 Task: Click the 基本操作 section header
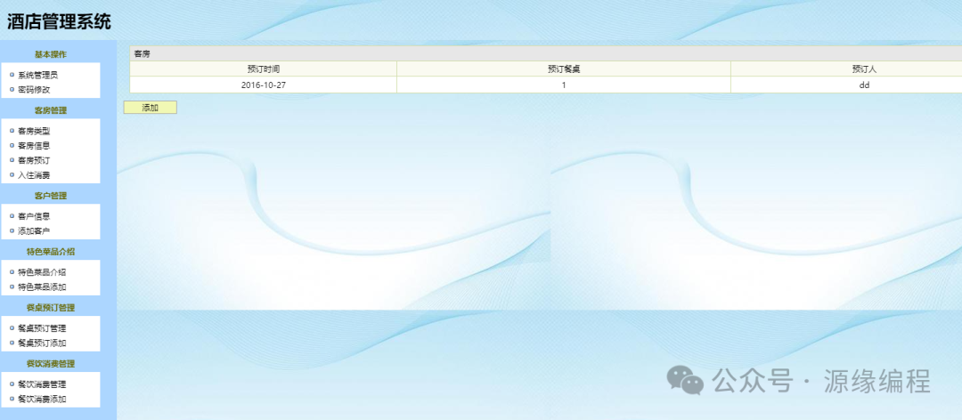pos(50,54)
